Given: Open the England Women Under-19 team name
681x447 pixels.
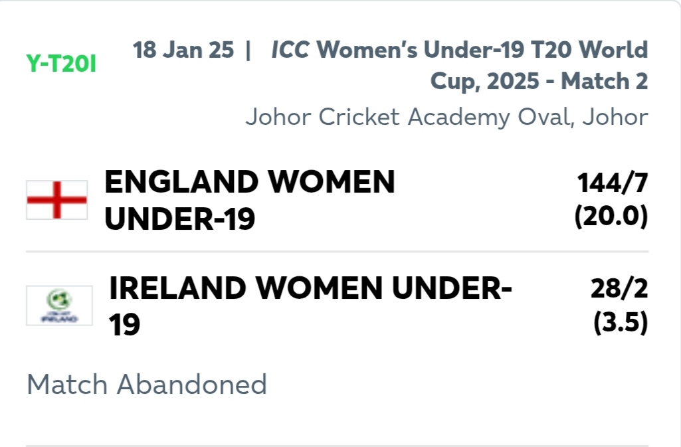Looking at the screenshot, I should [x=250, y=200].
